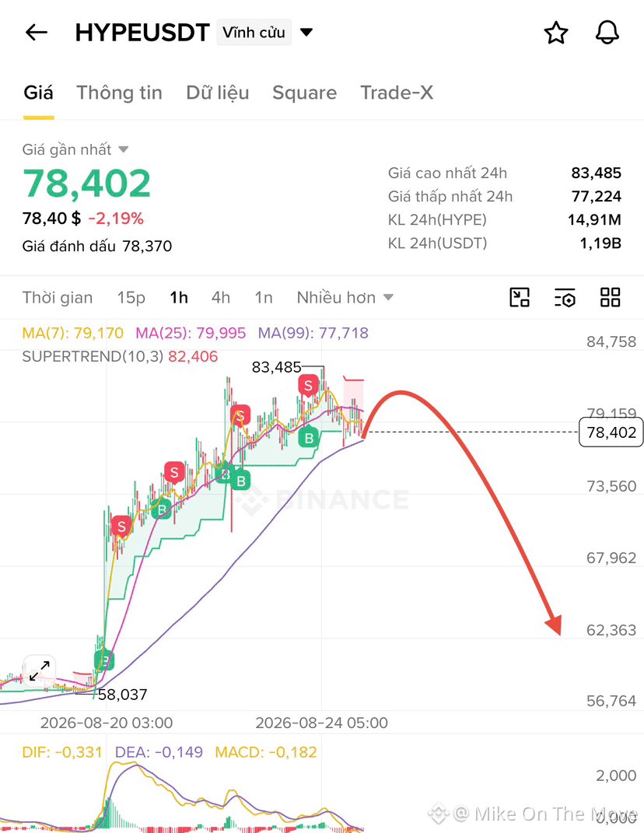Tap the MA(25): 79,995 indicator label
Screen dimensions: 644x833
191,333
